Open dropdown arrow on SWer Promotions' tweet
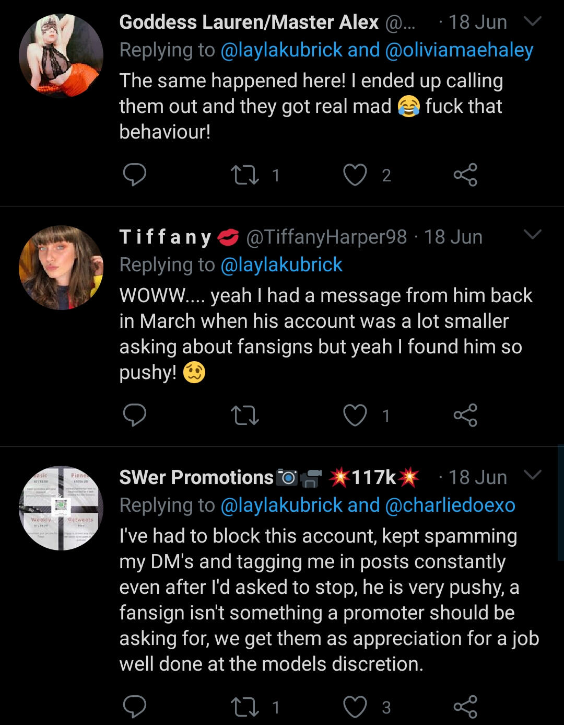Image resolution: width=564 pixels, height=725 pixels. (x=532, y=475)
